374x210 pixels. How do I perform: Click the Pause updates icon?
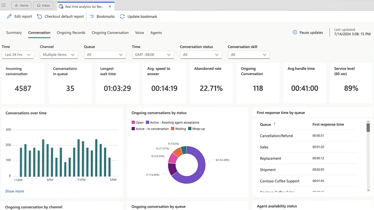[x=295, y=33]
